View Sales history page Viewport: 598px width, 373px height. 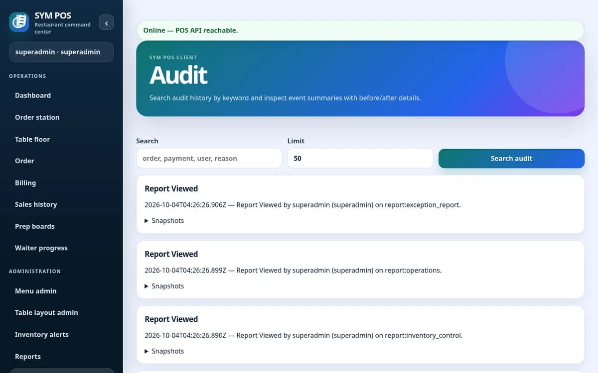click(61, 204)
